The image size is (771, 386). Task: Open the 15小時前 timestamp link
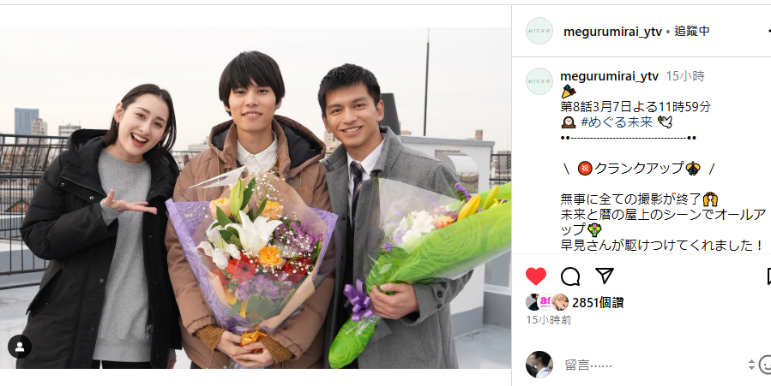click(x=549, y=320)
